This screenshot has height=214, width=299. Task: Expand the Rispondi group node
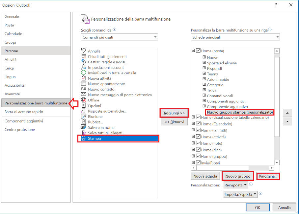coord(204,68)
